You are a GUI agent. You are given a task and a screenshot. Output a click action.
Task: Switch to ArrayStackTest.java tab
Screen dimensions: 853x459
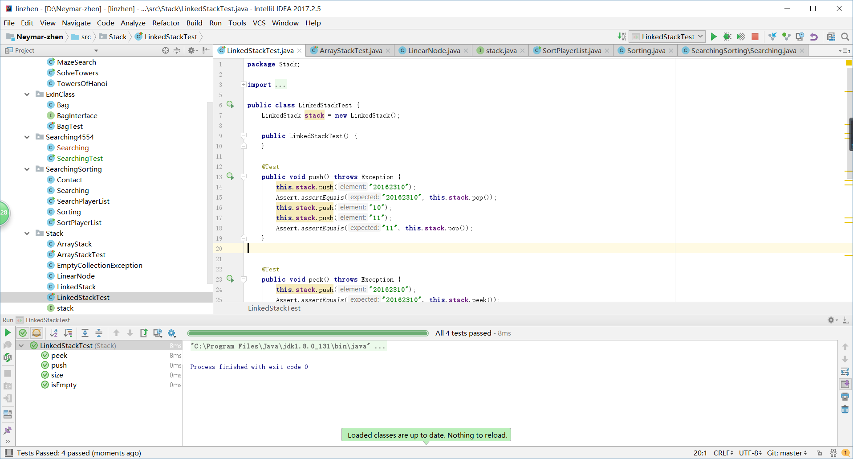click(350, 51)
